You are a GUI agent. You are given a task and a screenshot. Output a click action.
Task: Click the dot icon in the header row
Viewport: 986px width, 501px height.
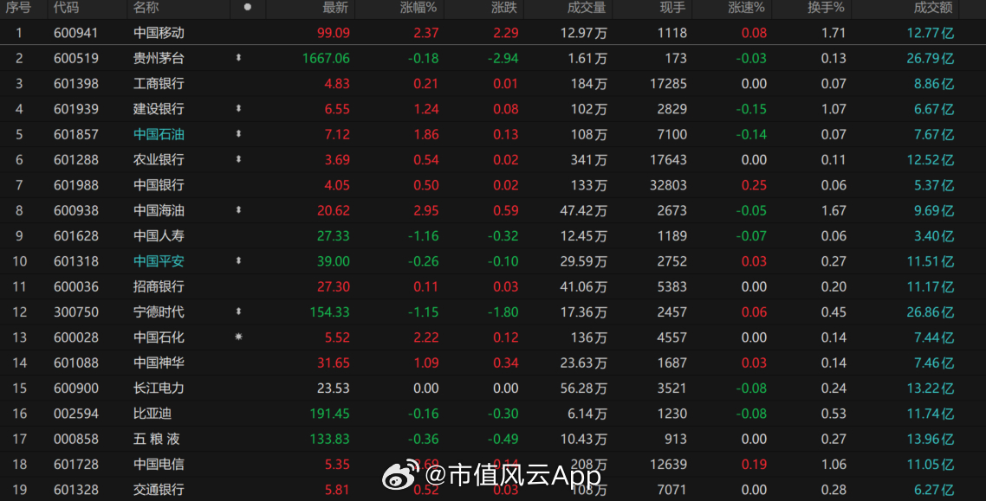[x=248, y=7]
